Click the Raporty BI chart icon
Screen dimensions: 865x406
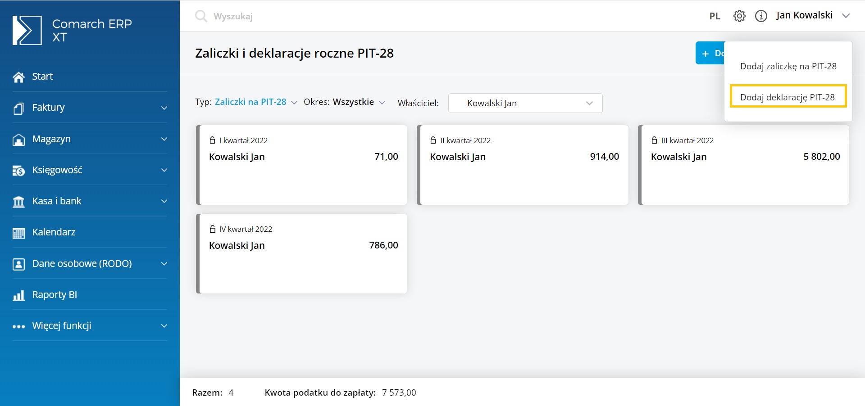18,295
